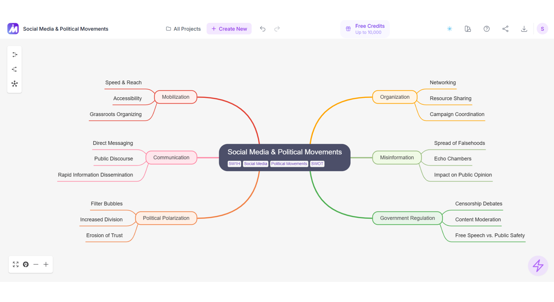Select Spread of Falsehoods subtopic
The height and width of the screenshot is (302, 554).
pyautogui.click(x=459, y=143)
